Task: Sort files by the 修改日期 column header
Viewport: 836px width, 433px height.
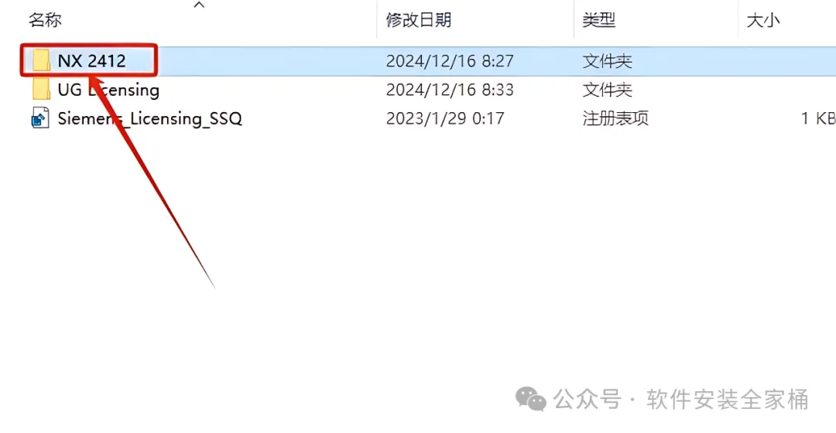Action: (419, 20)
